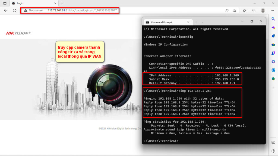Click the plus to customize the sidebar
The height and width of the screenshot is (156, 278).
tap(273, 88)
